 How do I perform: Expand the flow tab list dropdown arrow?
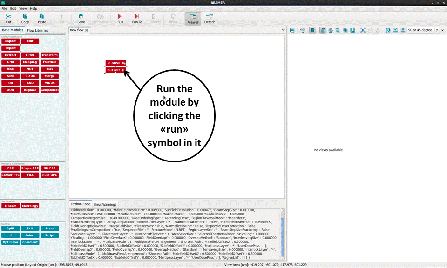click(284, 30)
